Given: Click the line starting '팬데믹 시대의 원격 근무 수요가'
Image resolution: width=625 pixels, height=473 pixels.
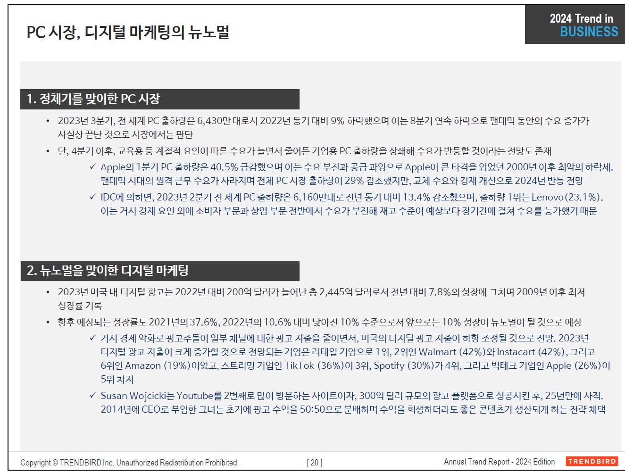Looking at the screenshot, I should click(x=342, y=181).
